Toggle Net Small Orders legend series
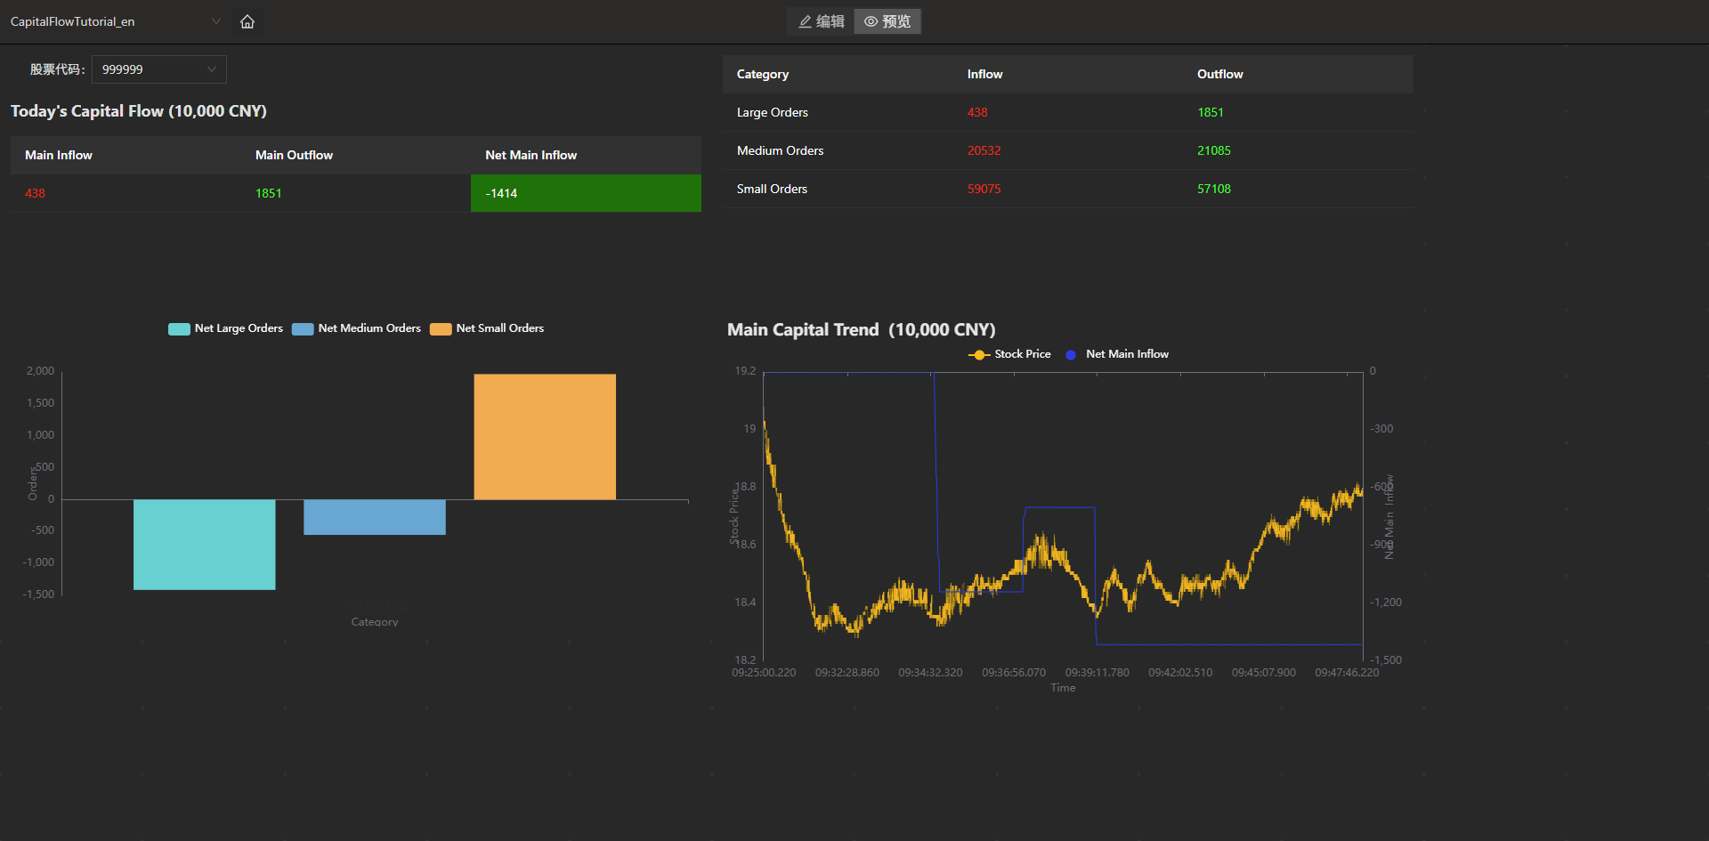Screen dimensions: 1709x841 click(487, 328)
